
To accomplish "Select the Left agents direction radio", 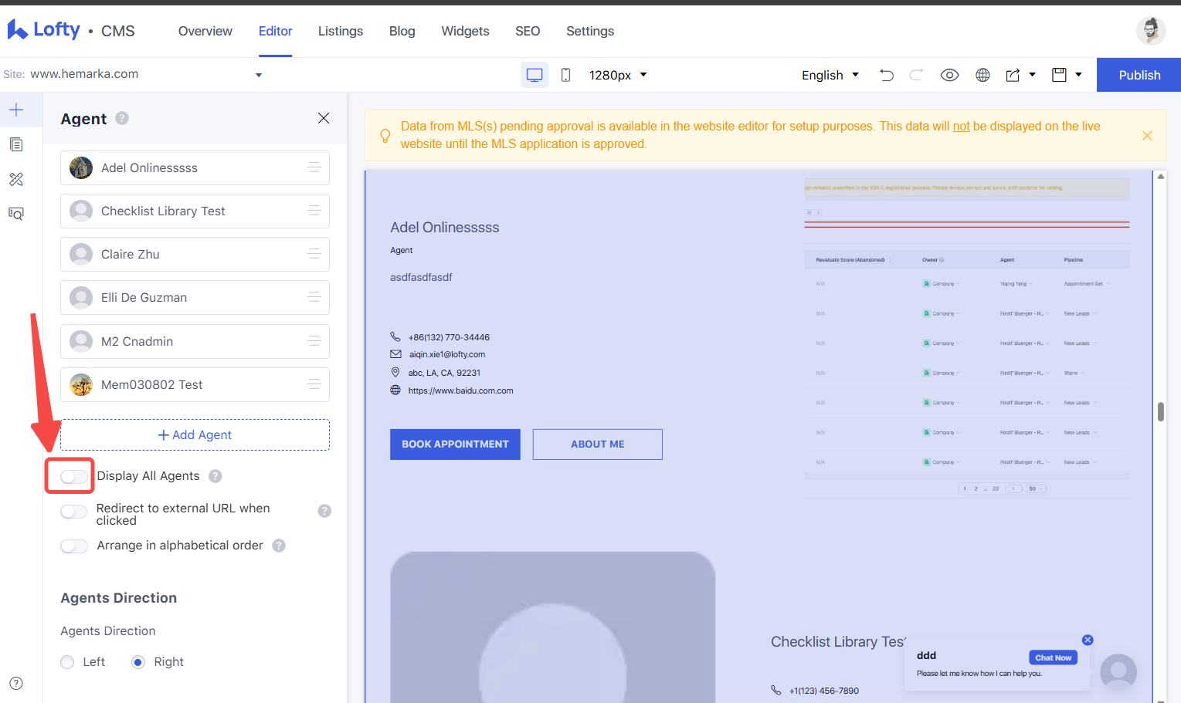I will click(x=67, y=662).
